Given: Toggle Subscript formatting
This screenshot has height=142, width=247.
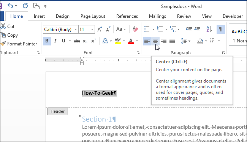Looking at the screenshot, I should pyautogui.click(x=85, y=41).
